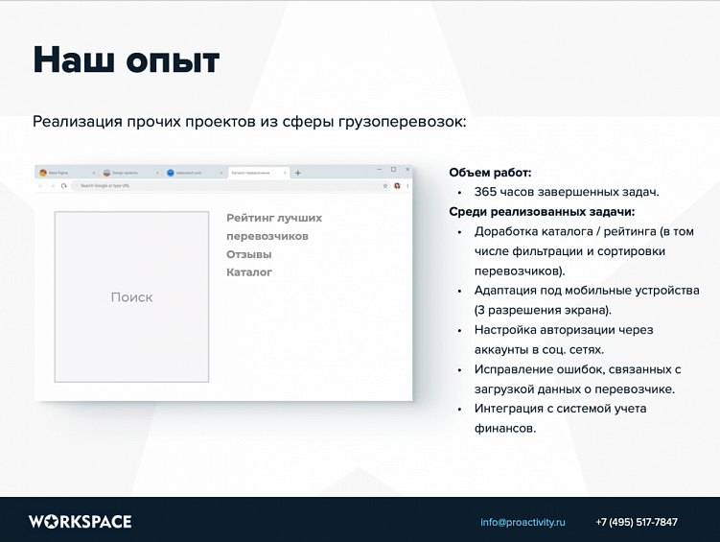
Task: Open the Каталог link
Action: tap(249, 272)
